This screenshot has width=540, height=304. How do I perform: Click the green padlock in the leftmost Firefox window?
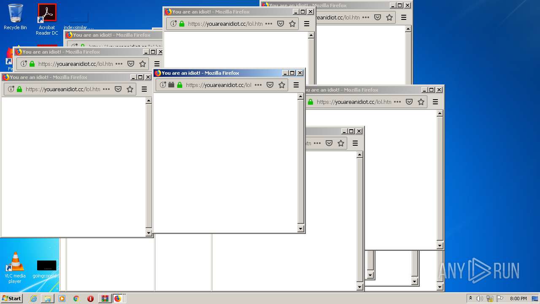19,89
